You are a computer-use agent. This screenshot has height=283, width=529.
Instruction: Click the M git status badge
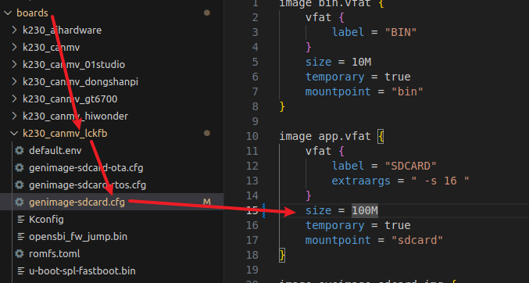[x=207, y=202]
